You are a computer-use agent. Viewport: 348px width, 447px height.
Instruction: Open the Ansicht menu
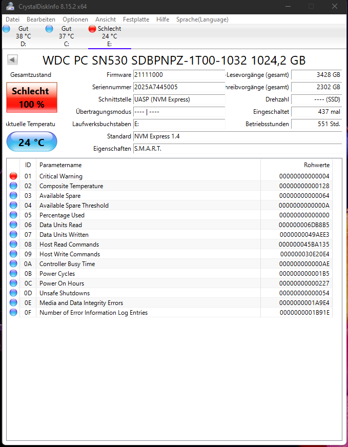click(106, 19)
